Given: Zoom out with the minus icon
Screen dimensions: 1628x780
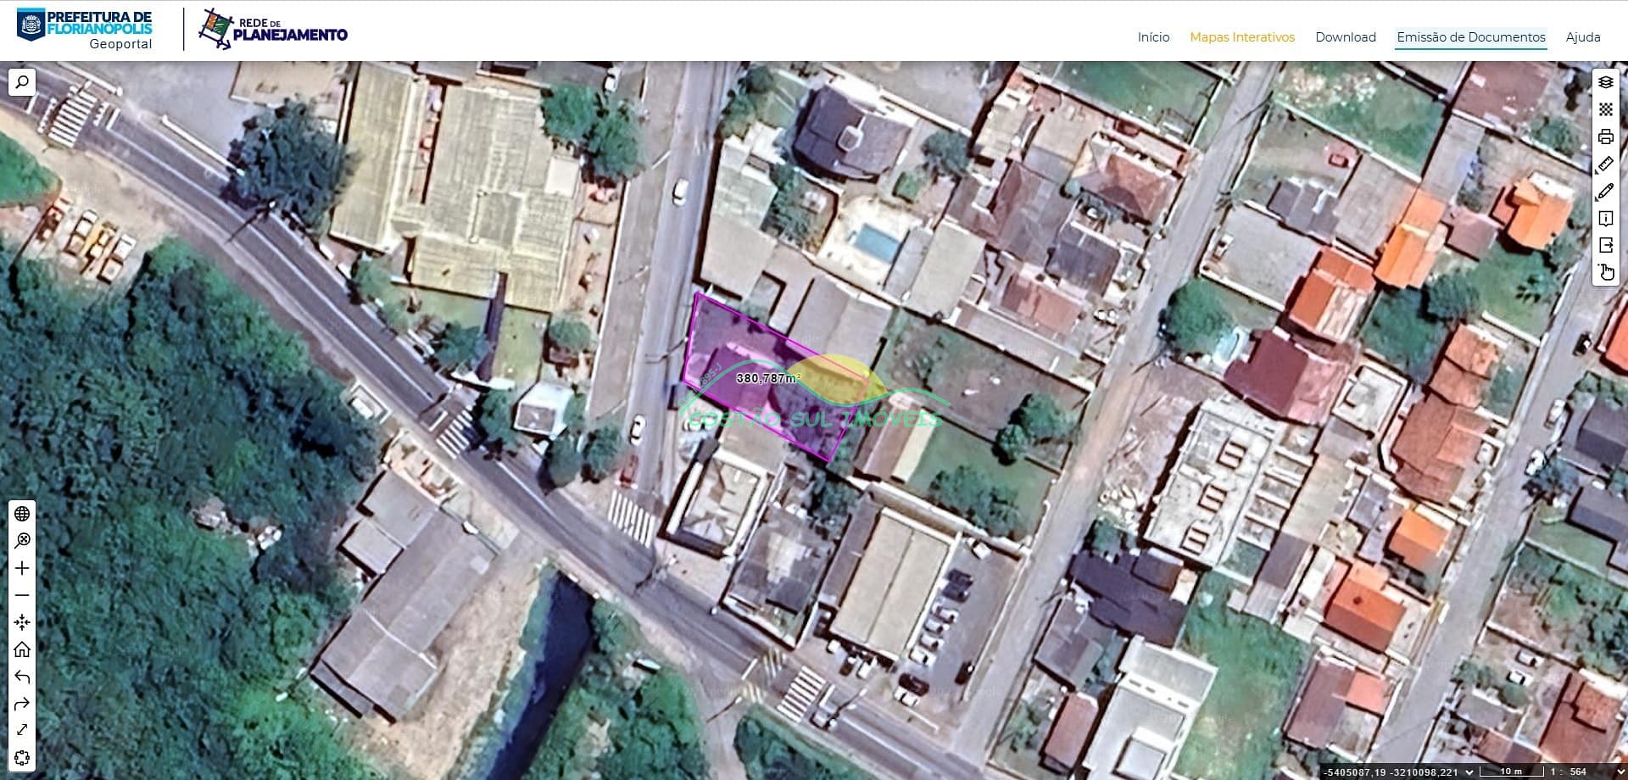Looking at the screenshot, I should coord(22,595).
